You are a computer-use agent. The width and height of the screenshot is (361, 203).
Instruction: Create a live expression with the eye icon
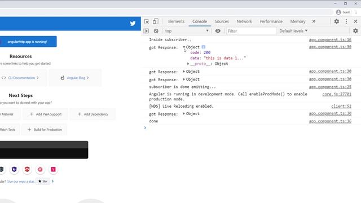click(x=218, y=31)
